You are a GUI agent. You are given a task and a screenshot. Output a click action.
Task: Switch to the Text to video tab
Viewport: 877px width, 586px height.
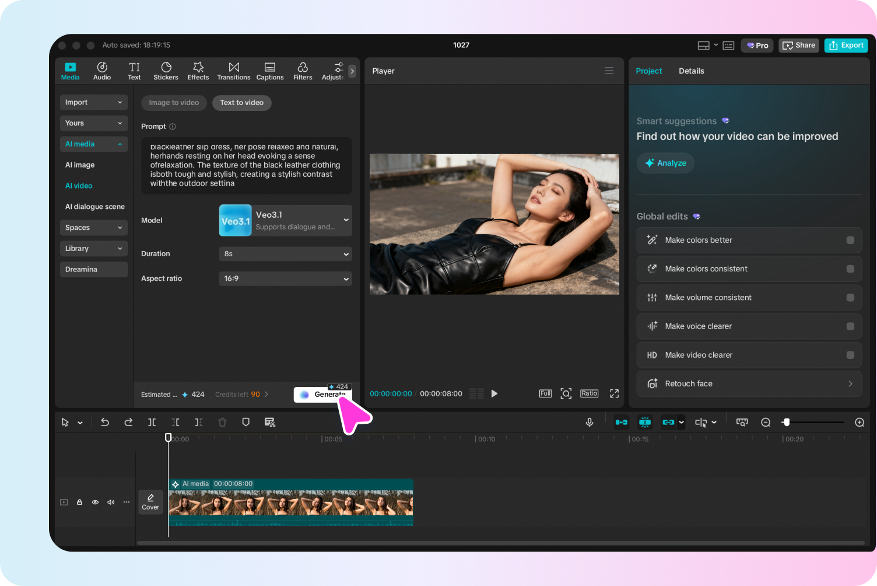[x=241, y=103]
